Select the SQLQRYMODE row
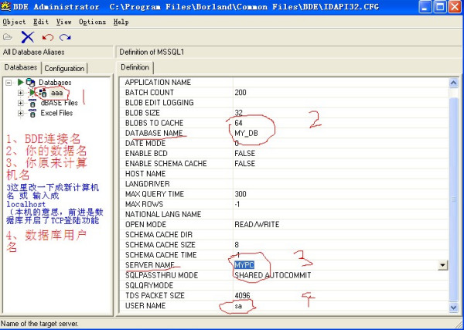 click(x=284, y=285)
